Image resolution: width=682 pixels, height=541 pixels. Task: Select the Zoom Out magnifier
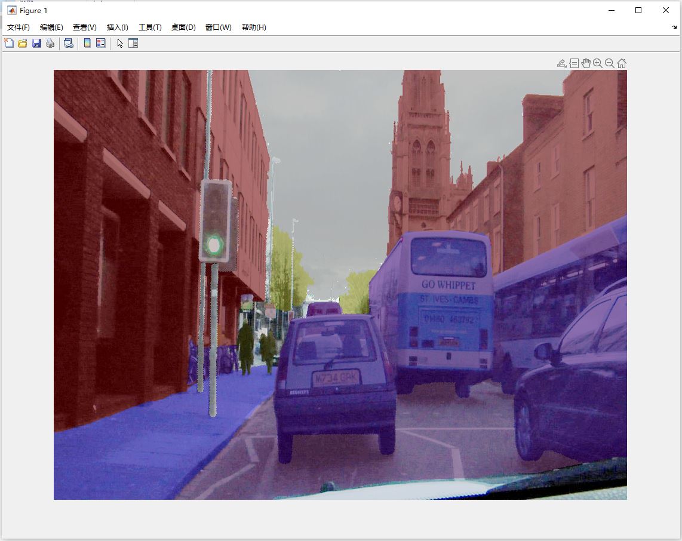tap(609, 63)
